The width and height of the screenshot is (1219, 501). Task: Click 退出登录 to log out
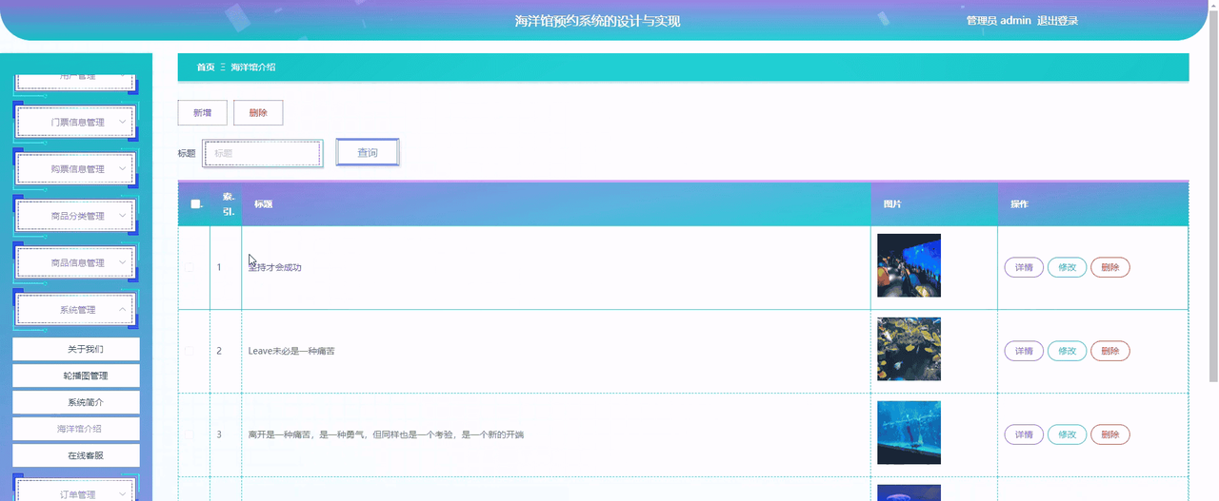click(1057, 21)
